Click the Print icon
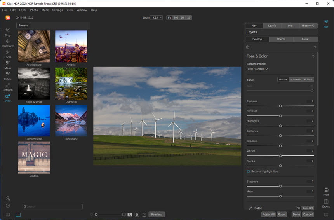 (326, 192)
